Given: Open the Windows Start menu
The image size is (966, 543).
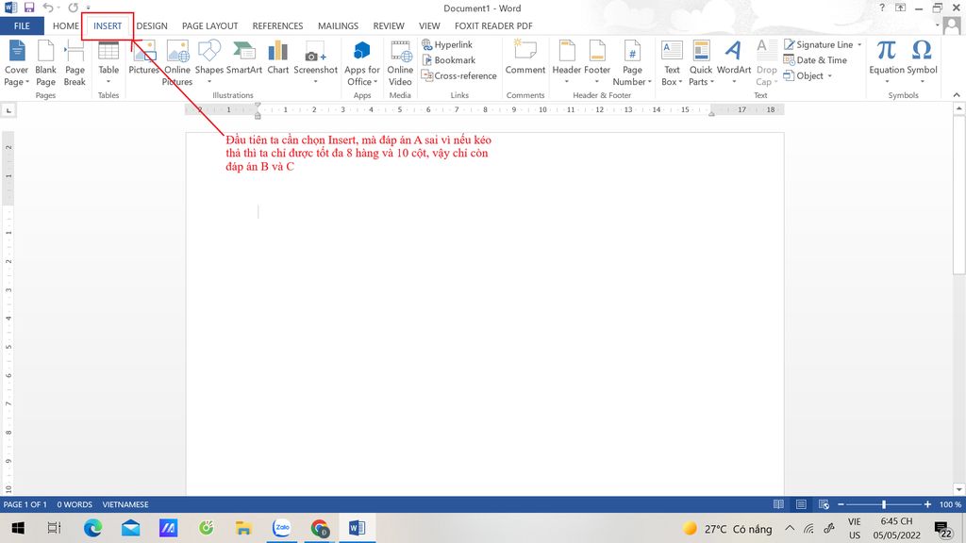Looking at the screenshot, I should (x=18, y=528).
